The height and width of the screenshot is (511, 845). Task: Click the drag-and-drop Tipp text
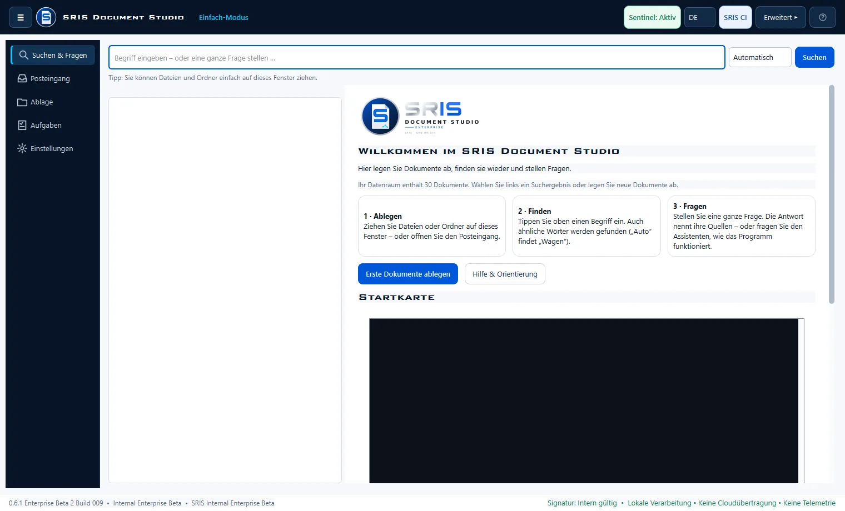pos(213,78)
